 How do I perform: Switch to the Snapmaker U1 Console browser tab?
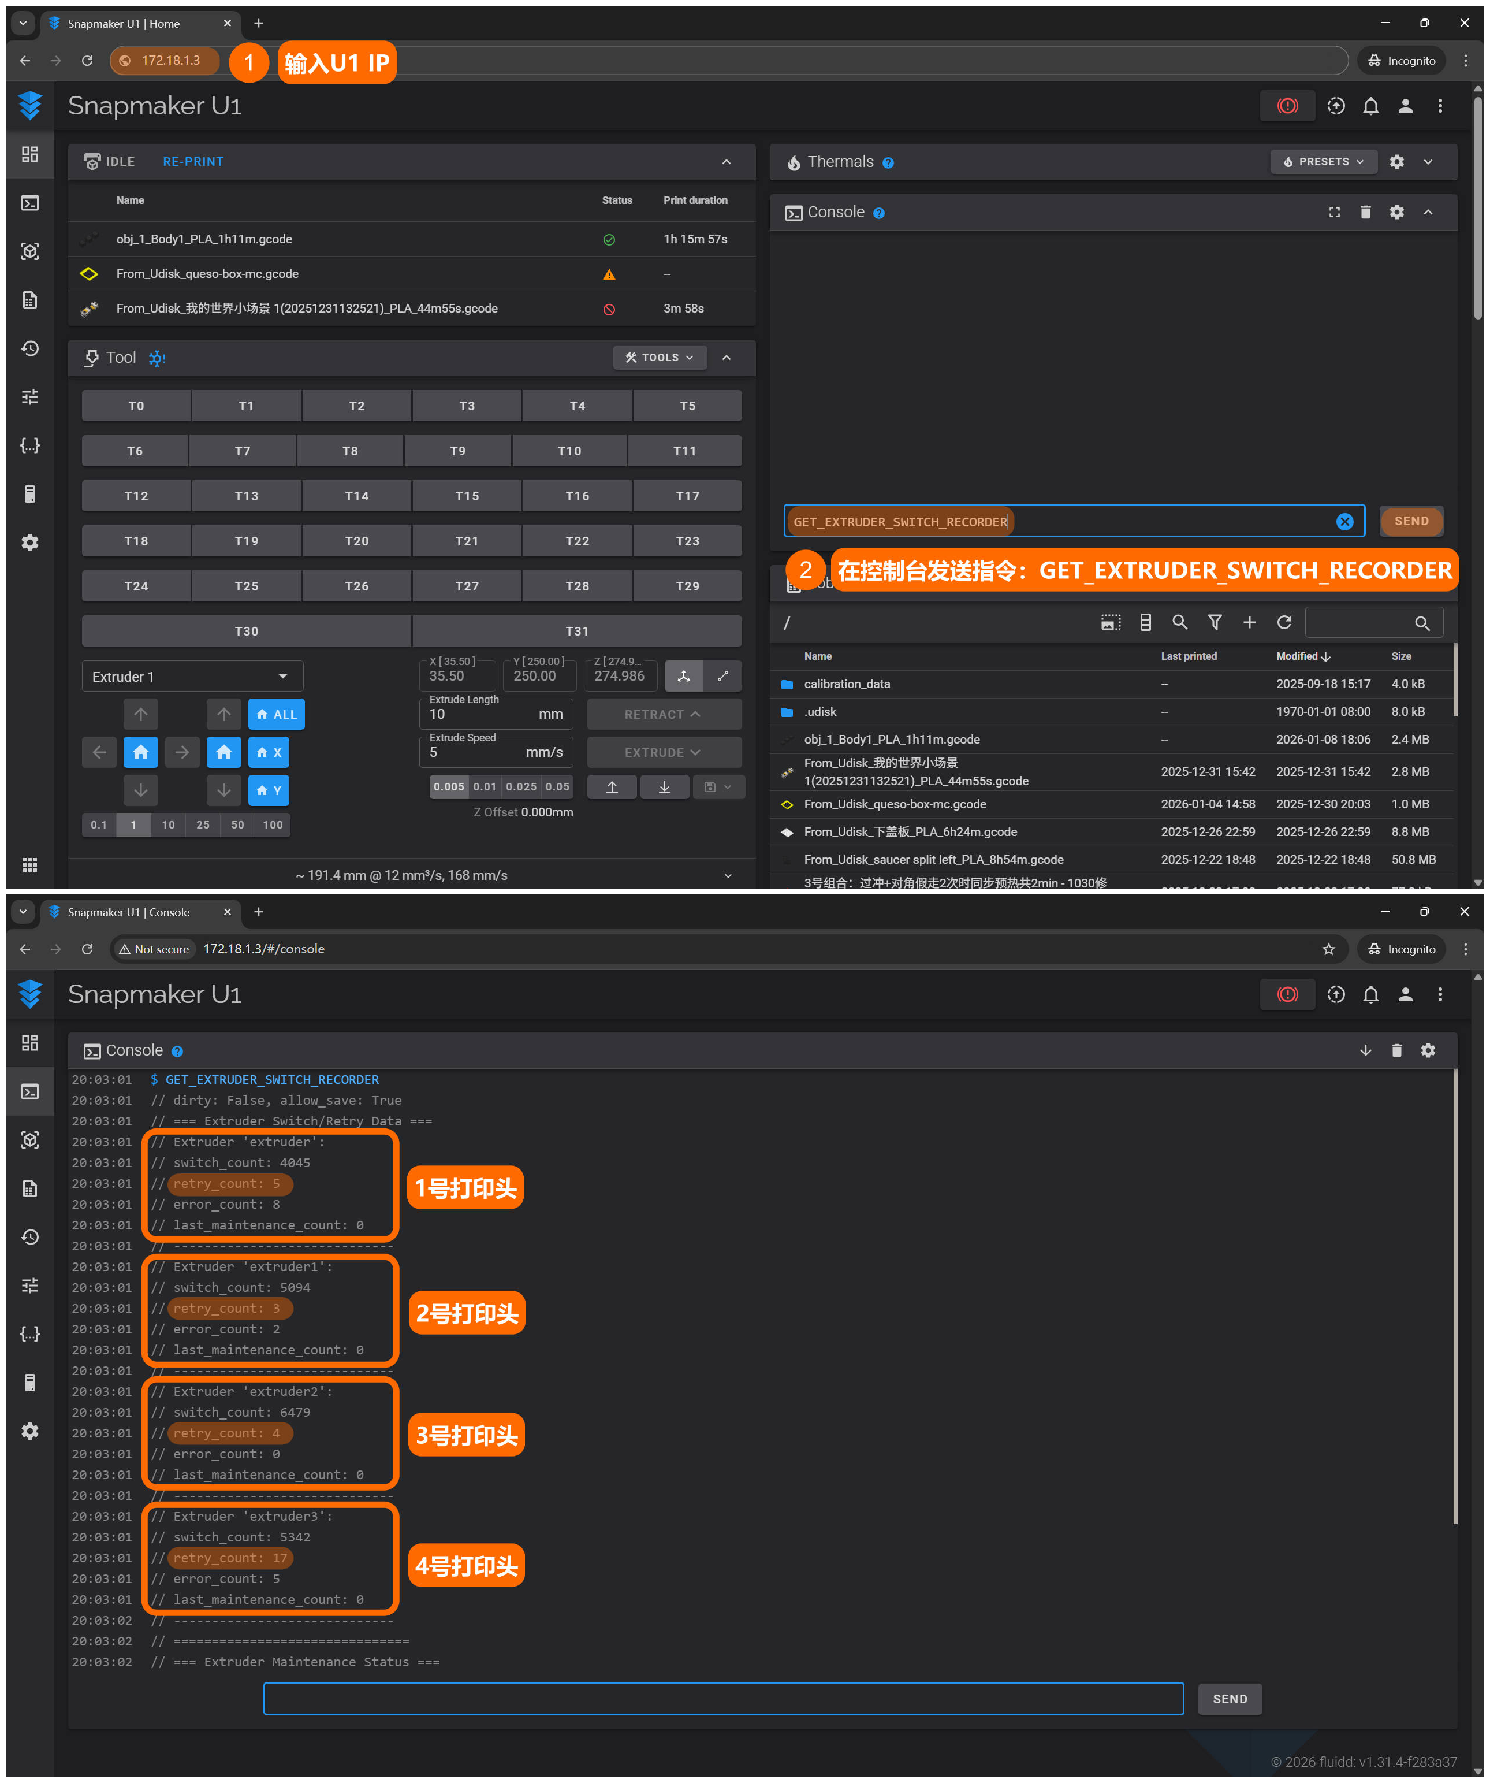[x=129, y=912]
